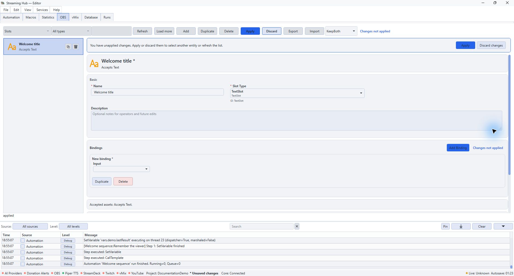Click the Piper TTS status indicator
Viewport: 514px width, 276px height.
(70, 273)
